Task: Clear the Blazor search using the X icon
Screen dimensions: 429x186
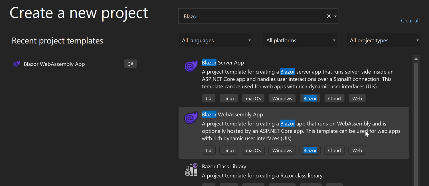Action: (329, 16)
